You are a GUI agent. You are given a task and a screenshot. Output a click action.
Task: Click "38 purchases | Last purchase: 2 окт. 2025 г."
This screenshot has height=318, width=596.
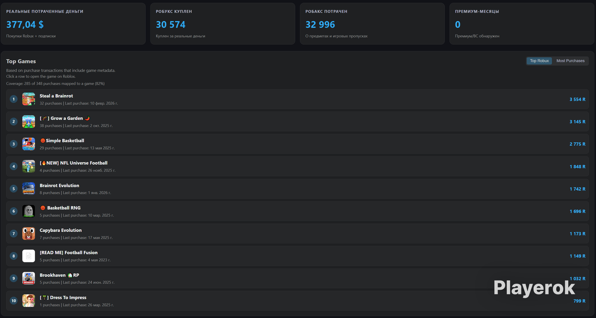tap(76, 126)
